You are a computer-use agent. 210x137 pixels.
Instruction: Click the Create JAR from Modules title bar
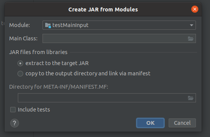tap(103, 10)
